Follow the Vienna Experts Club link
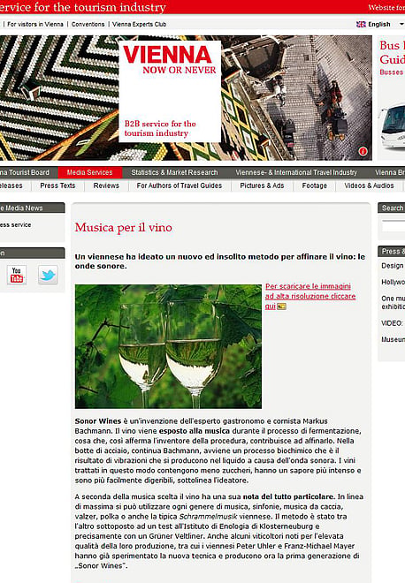Viewport: 405px width, 583px height. (x=139, y=24)
